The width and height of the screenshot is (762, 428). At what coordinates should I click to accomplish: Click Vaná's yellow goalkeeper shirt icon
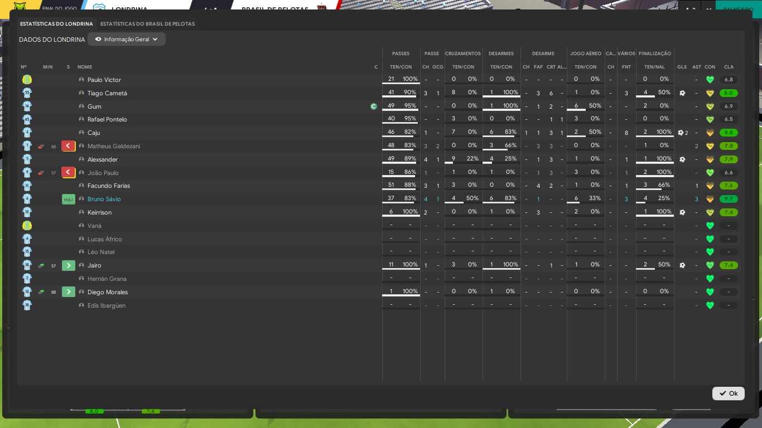(27, 226)
